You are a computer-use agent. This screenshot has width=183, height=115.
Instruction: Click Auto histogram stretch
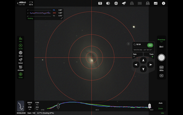(161, 103)
